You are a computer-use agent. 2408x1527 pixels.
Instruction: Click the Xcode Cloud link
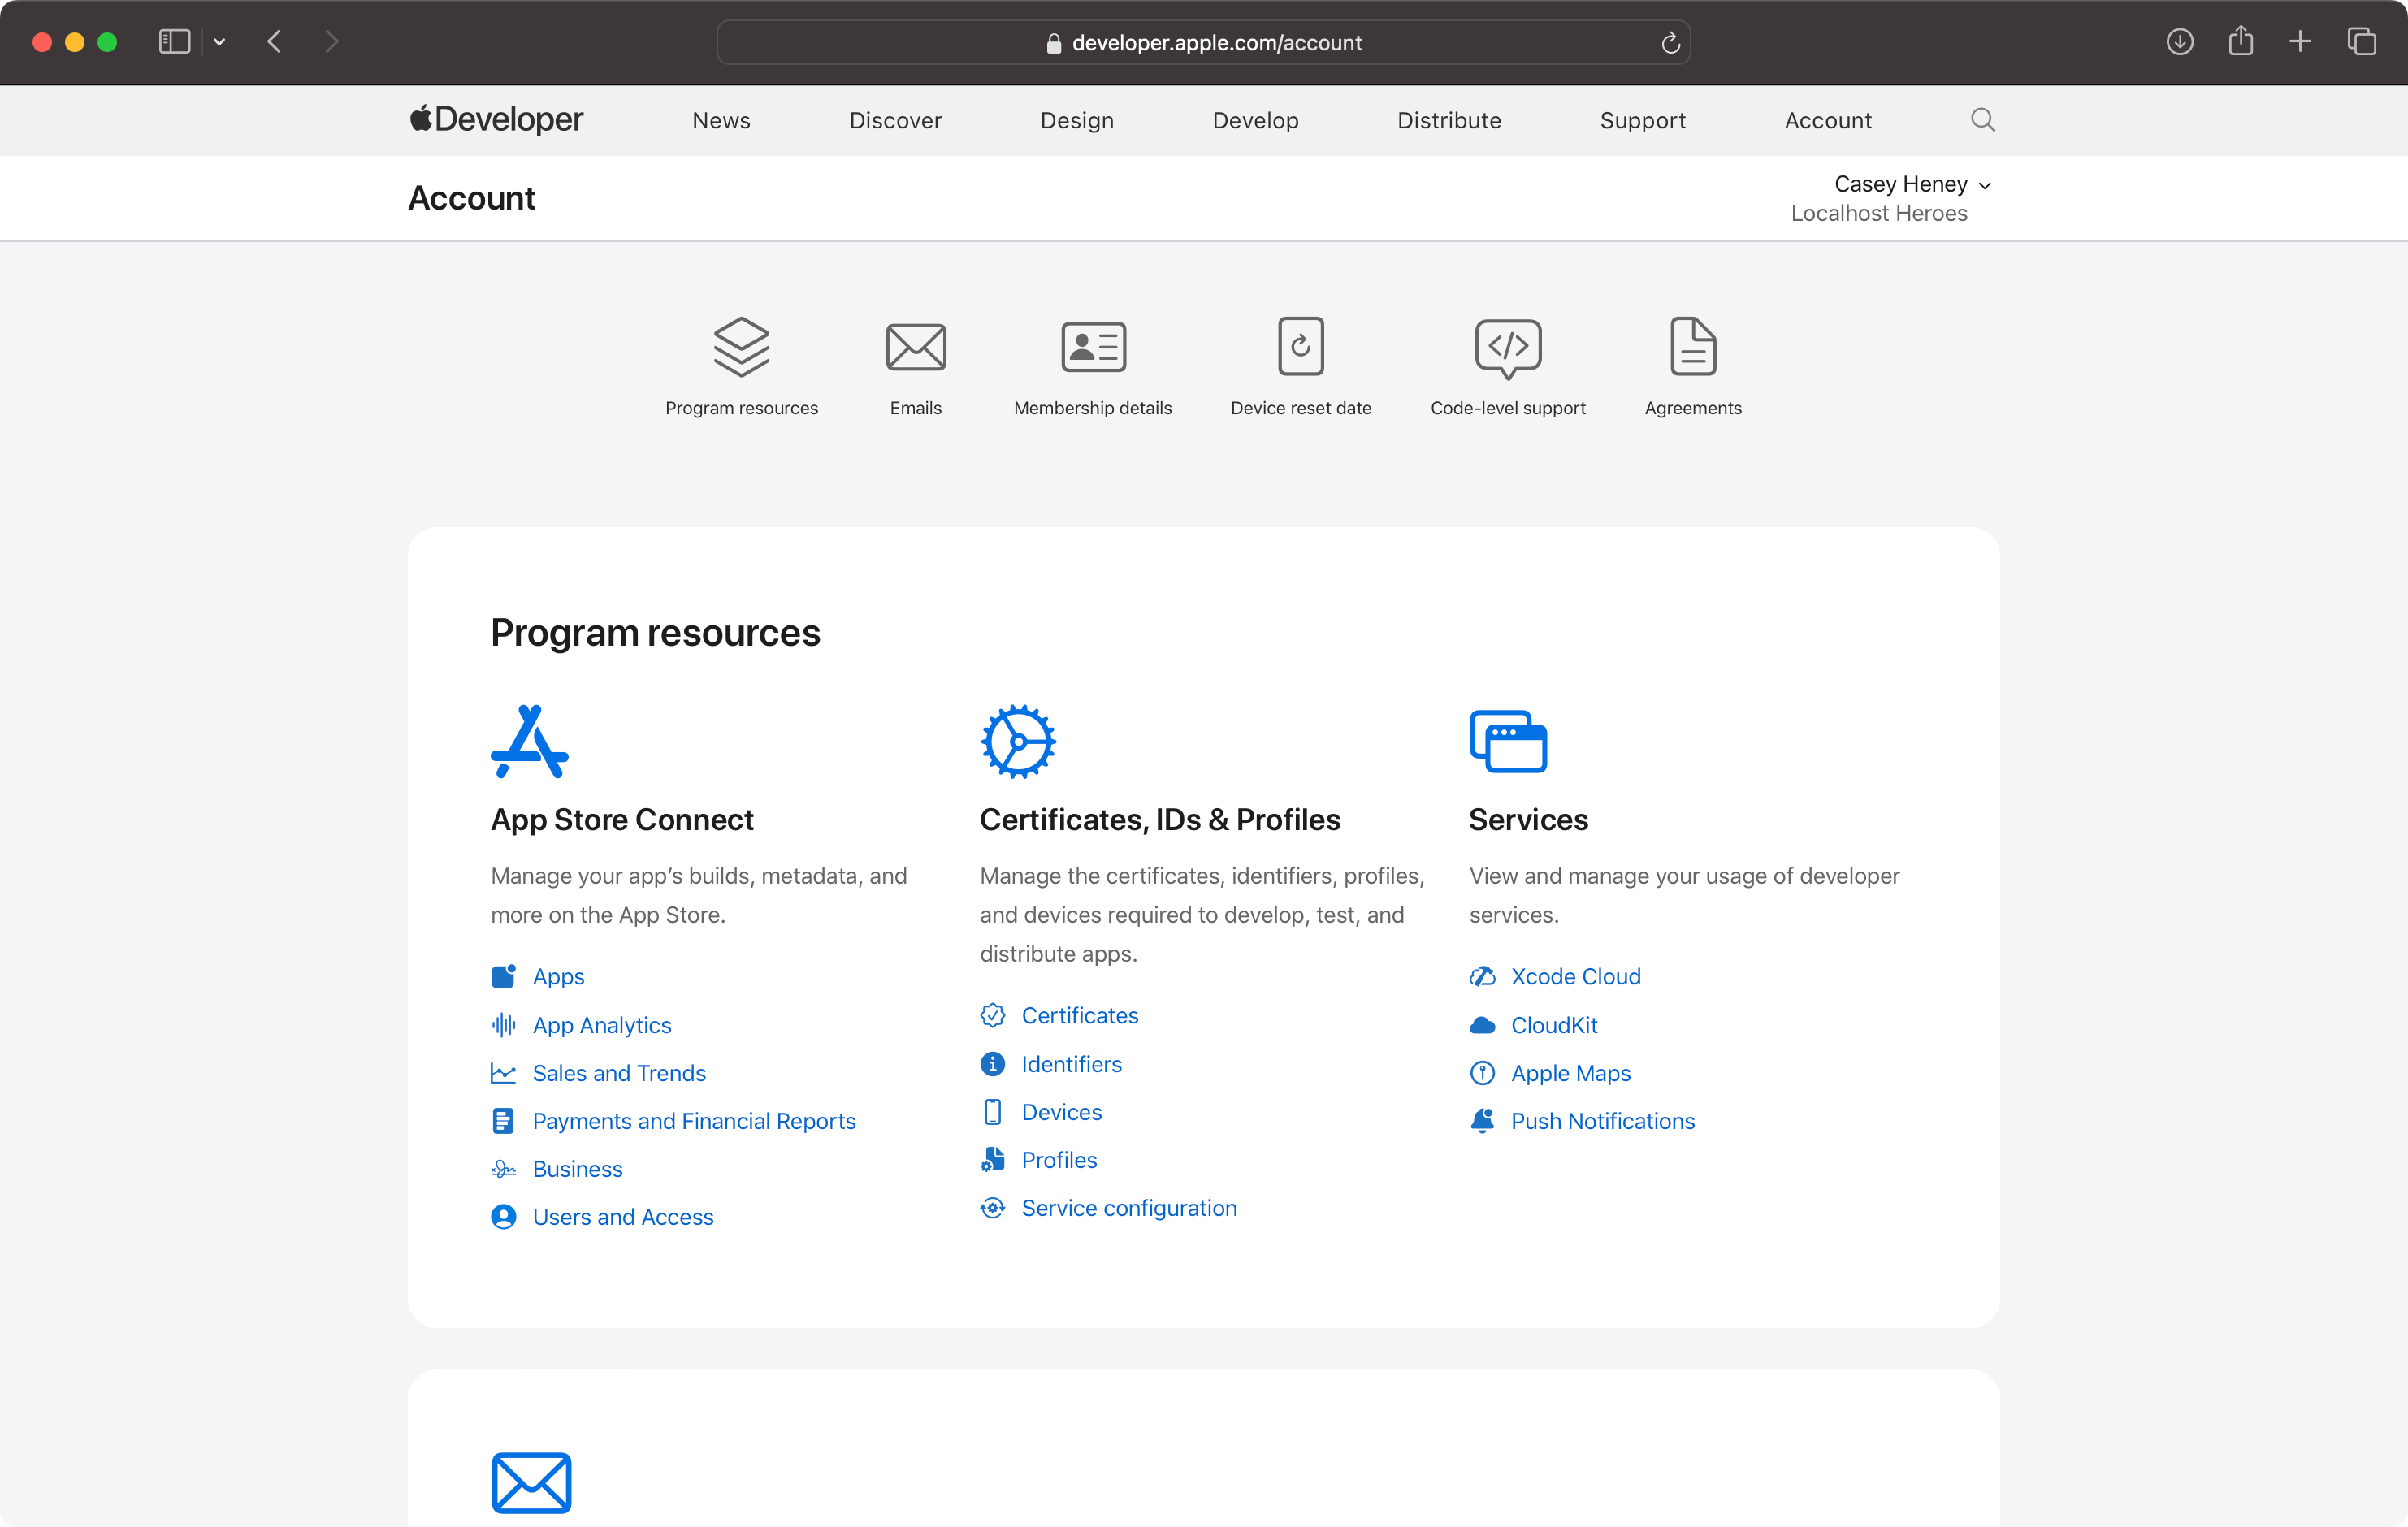pos(1574,975)
